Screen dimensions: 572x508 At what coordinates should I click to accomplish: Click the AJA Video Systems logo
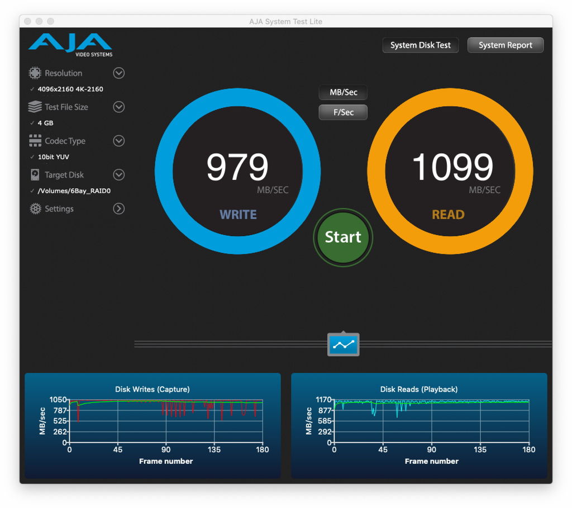(x=70, y=45)
